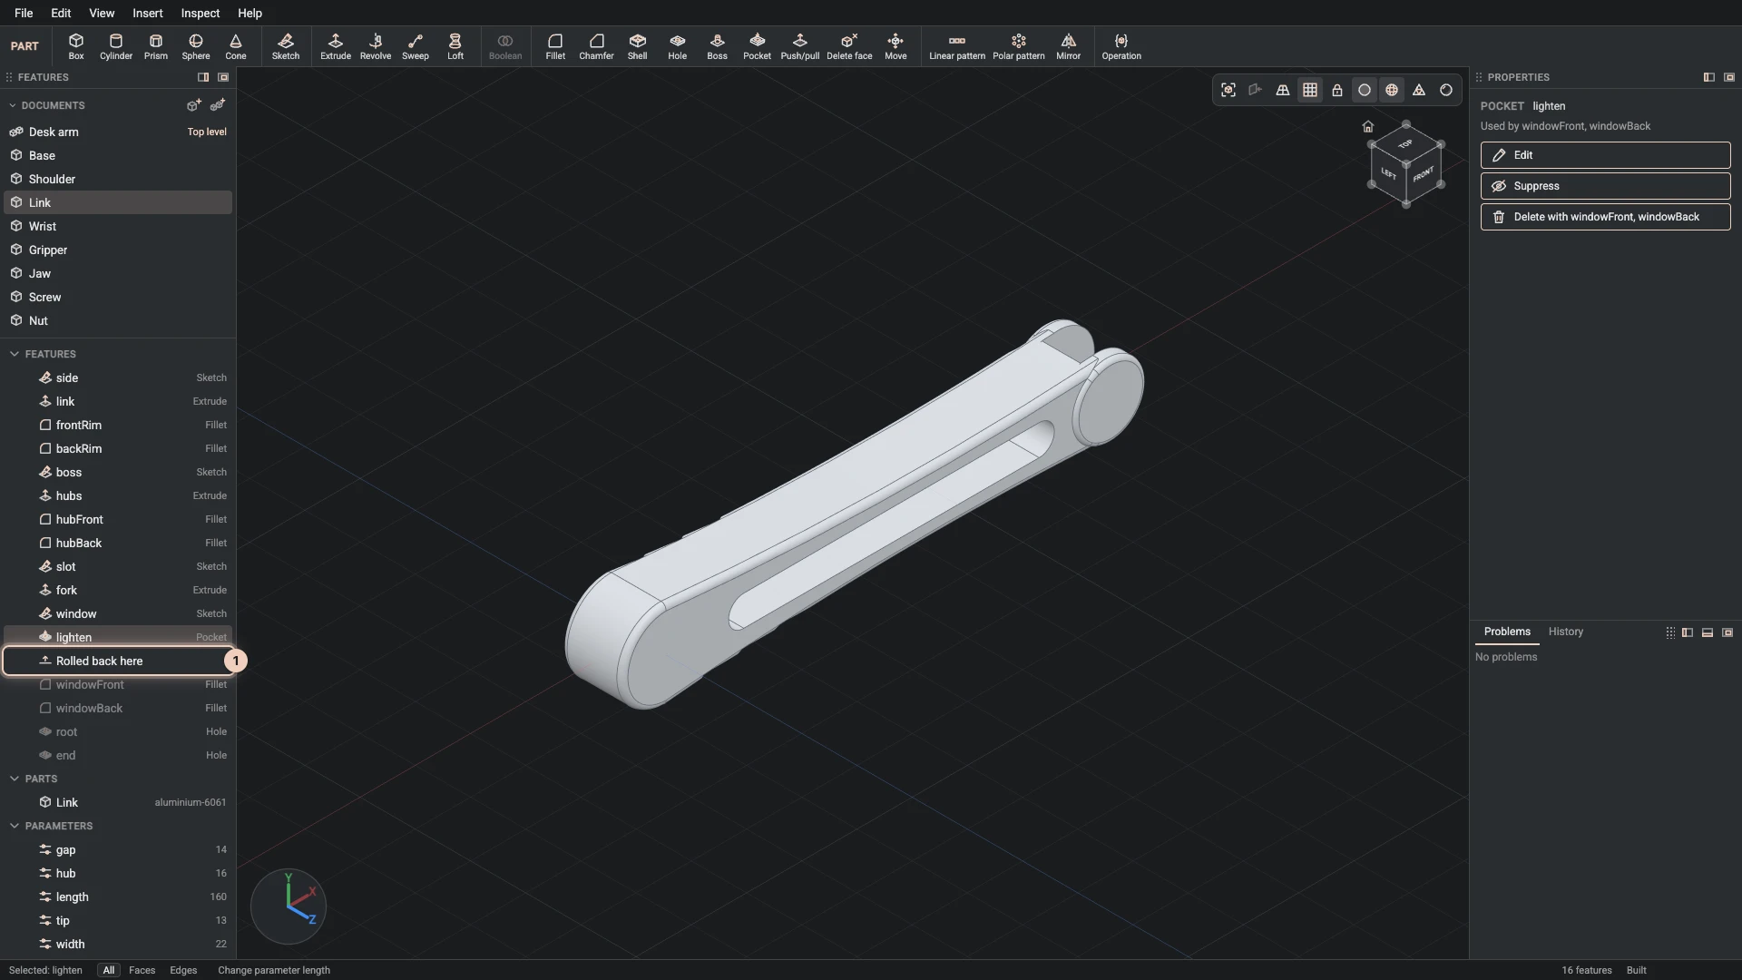Activate the Extrude tool
1742x980 pixels.
pos(336,46)
